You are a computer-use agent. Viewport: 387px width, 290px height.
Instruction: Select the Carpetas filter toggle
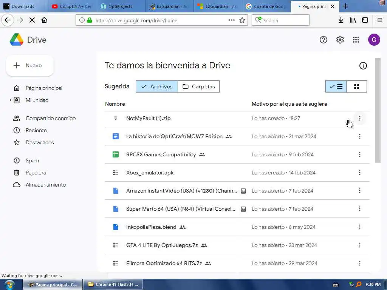pyautogui.click(x=198, y=86)
